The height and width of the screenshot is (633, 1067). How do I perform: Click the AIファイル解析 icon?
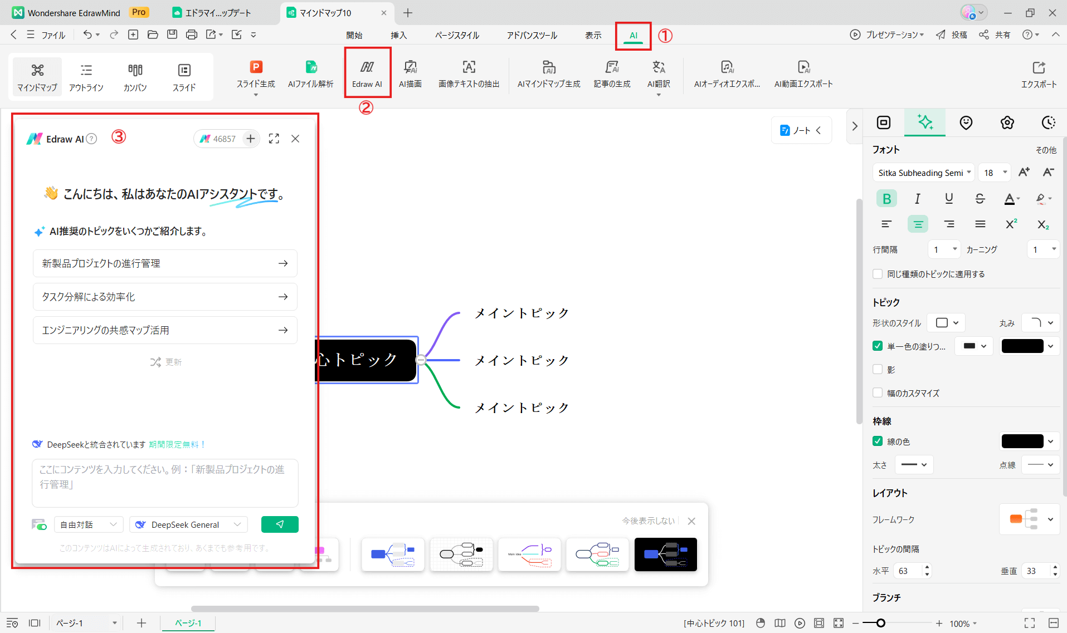tap(310, 74)
